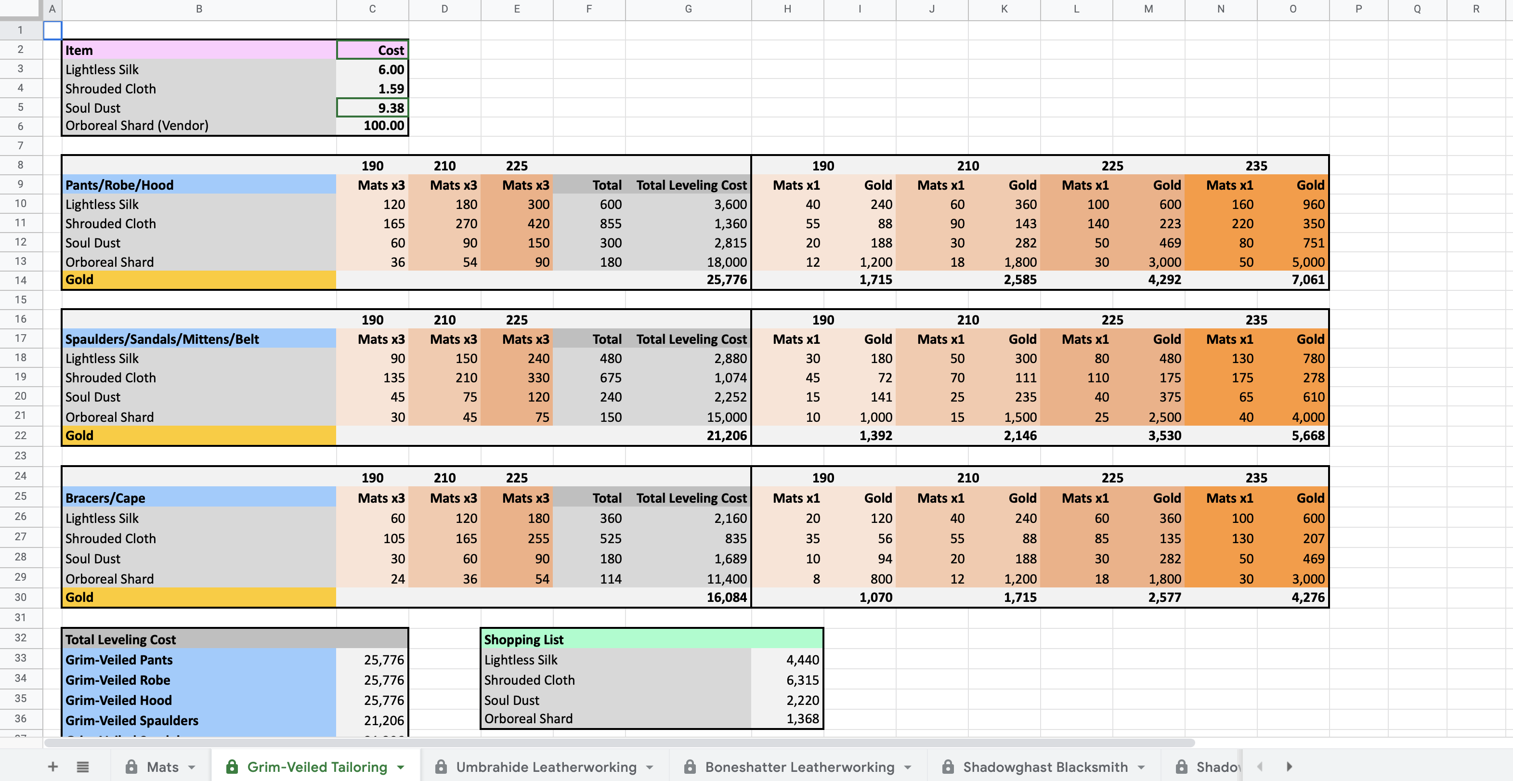Open Grim-Veiled Tailoring tab dropdown arrow

click(401, 767)
